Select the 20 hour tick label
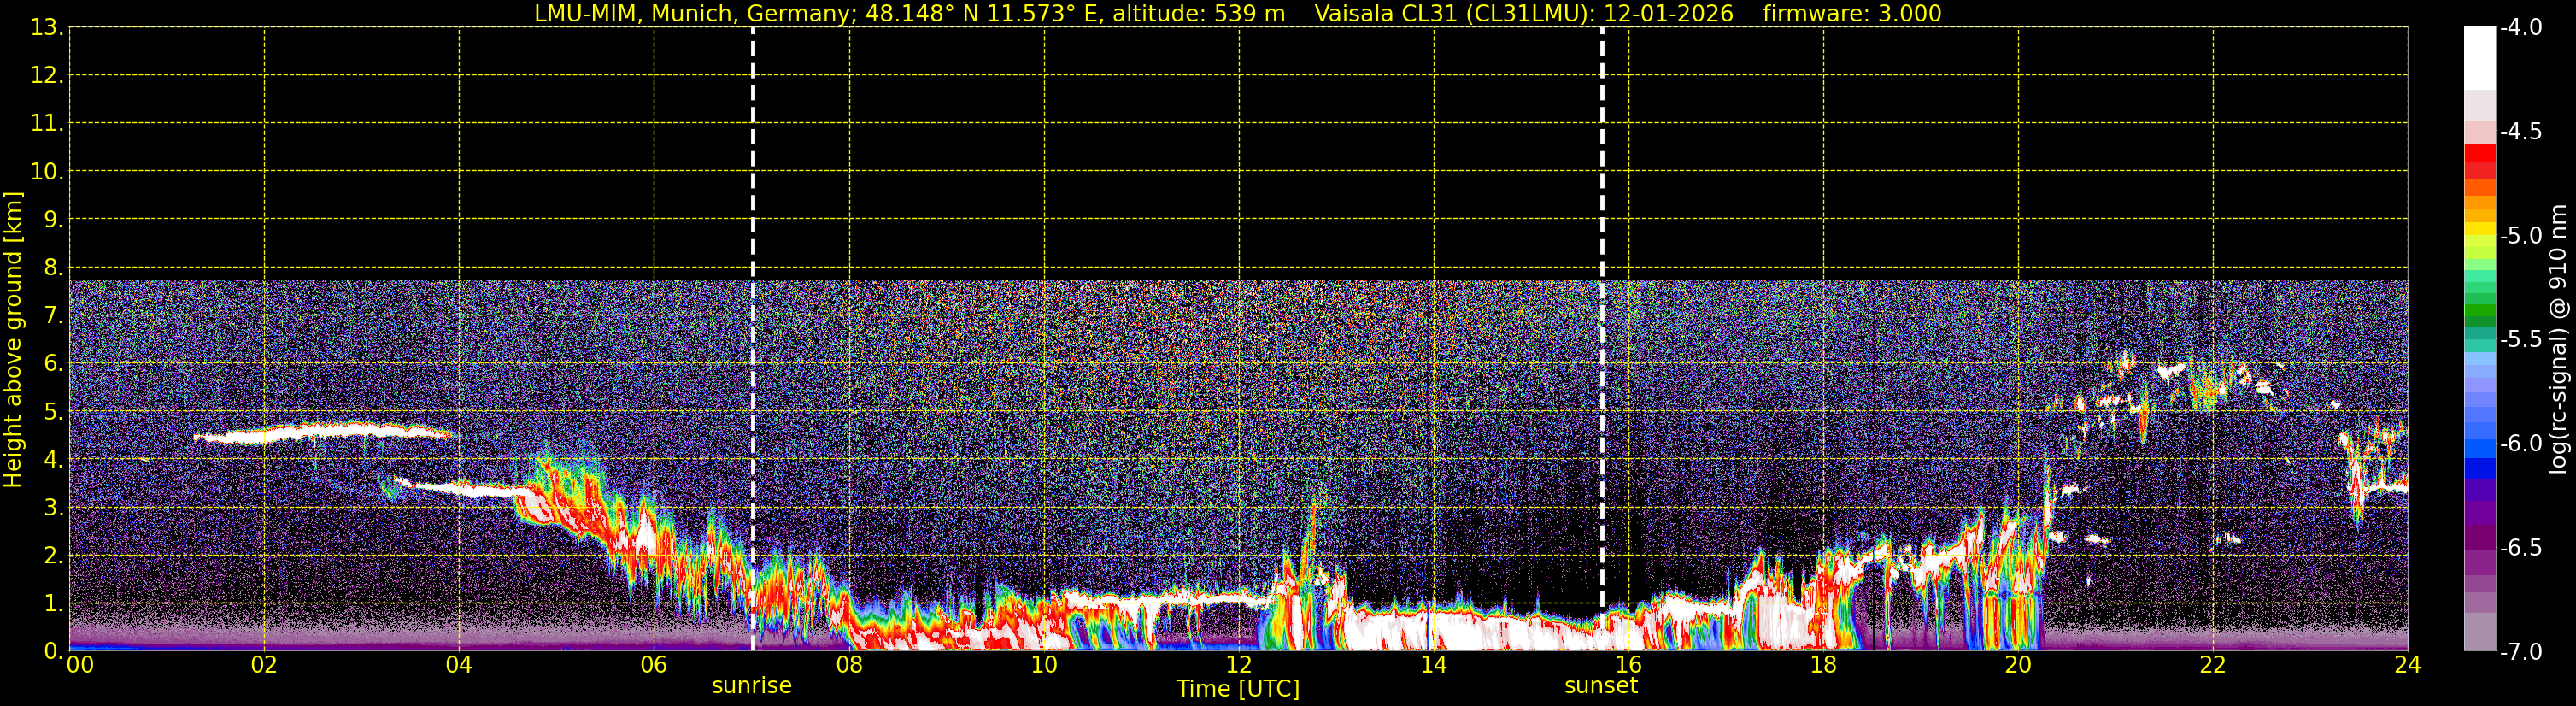The image size is (2576, 706). 2018,665
